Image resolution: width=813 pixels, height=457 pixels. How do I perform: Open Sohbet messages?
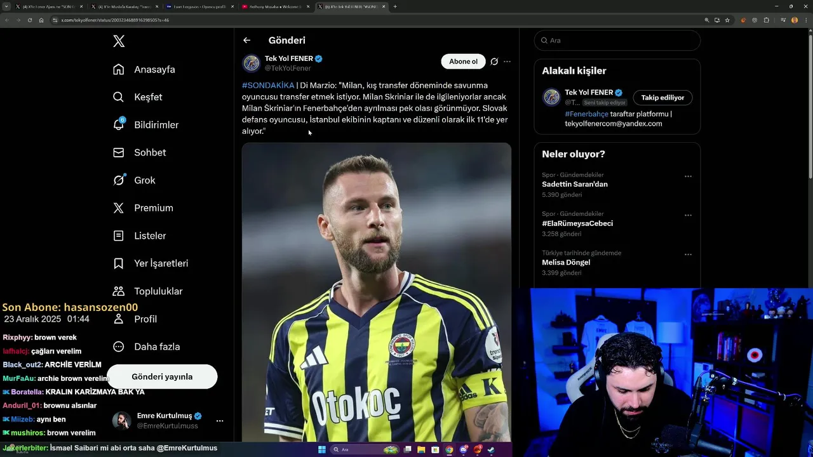click(x=139, y=152)
